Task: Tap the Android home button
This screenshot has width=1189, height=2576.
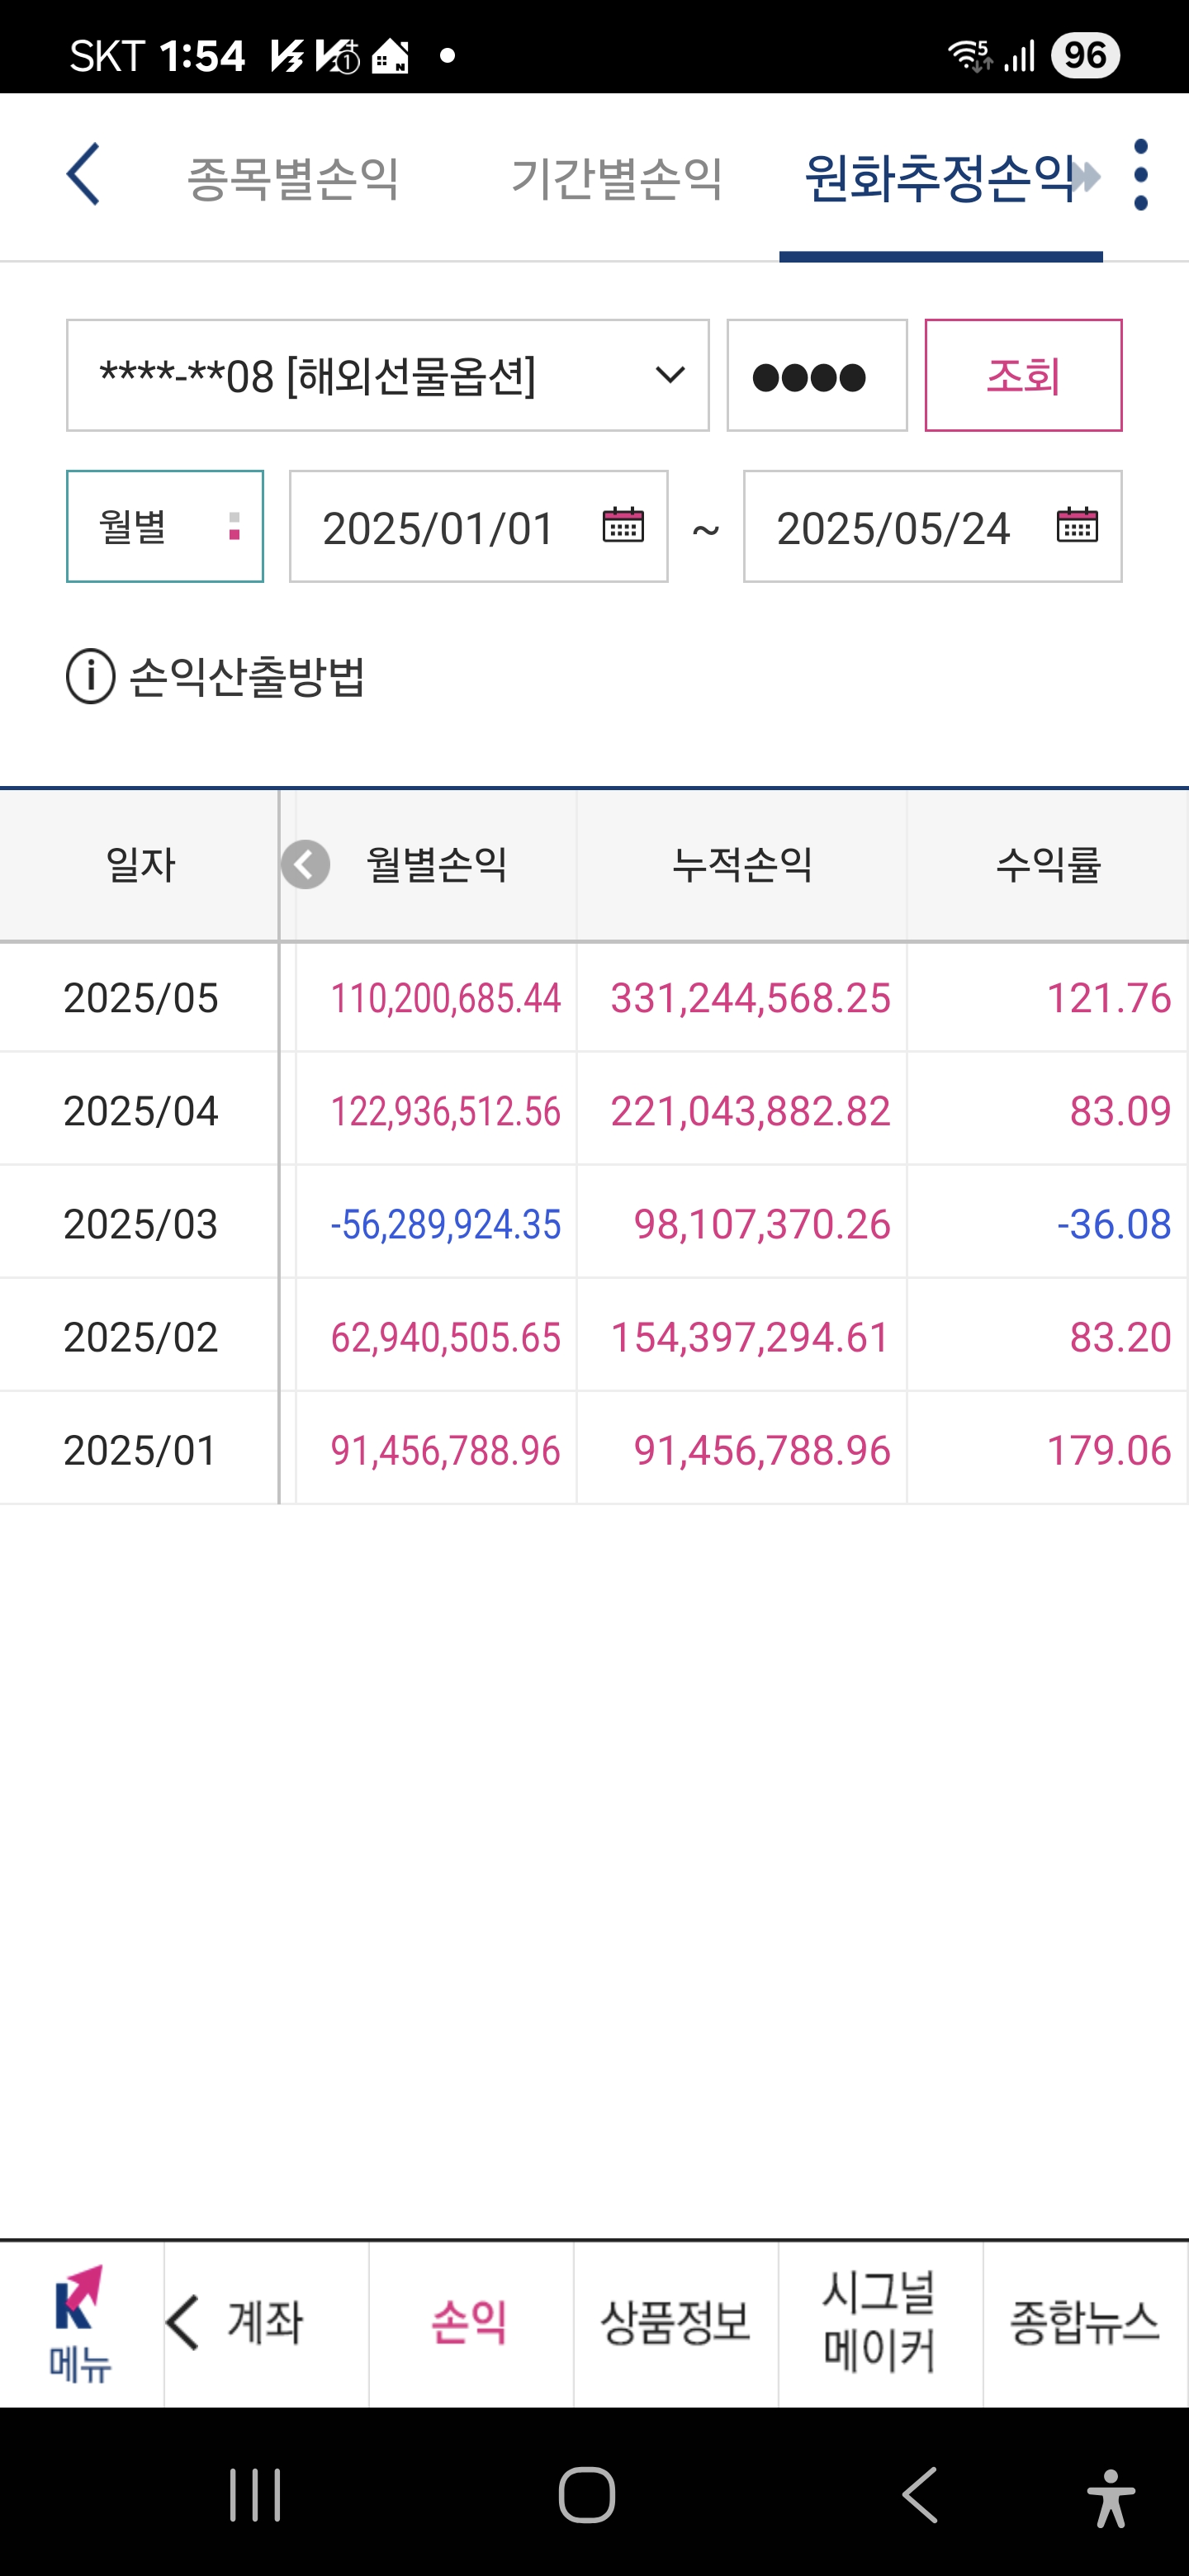Action: pos(587,2495)
